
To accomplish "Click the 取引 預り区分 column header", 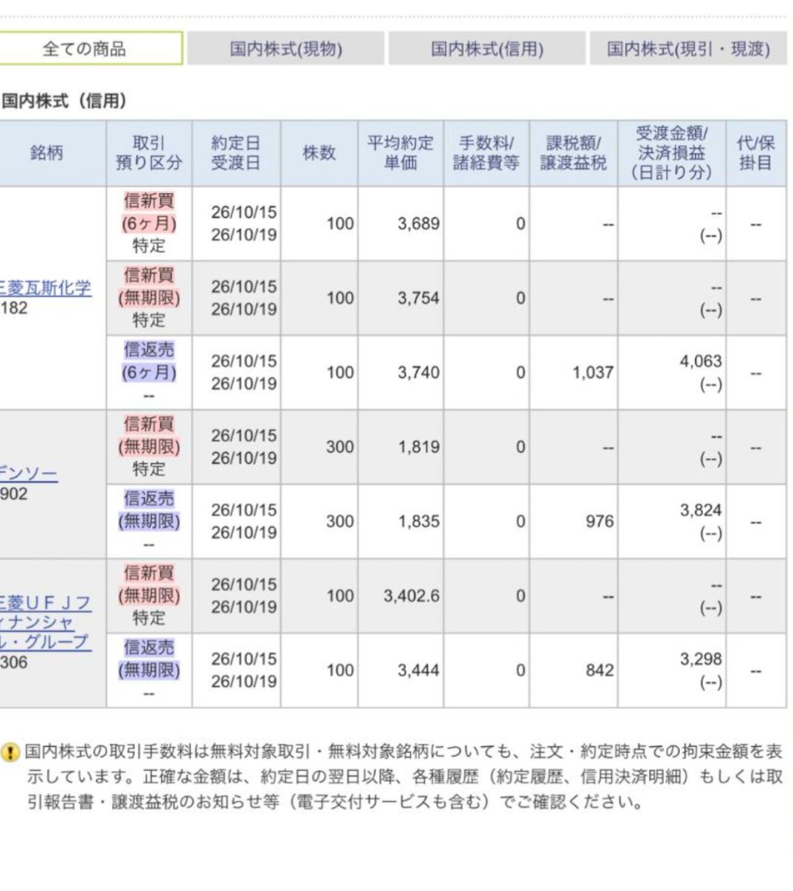I will [x=149, y=153].
